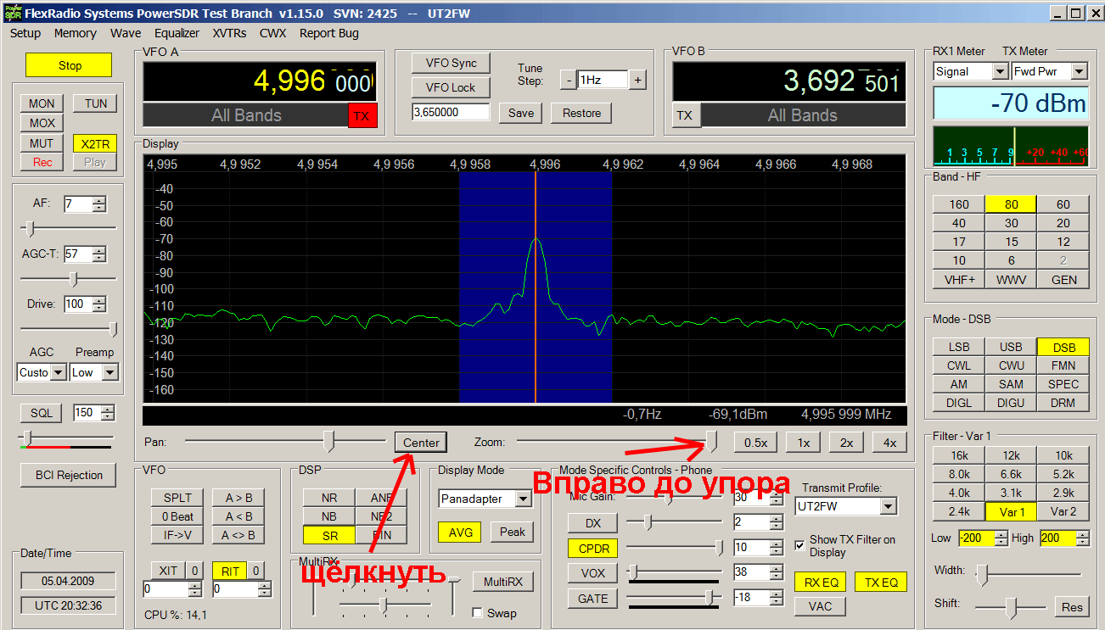
Task: Open the Display Mode Panadapter dropdown
Action: coord(523,499)
